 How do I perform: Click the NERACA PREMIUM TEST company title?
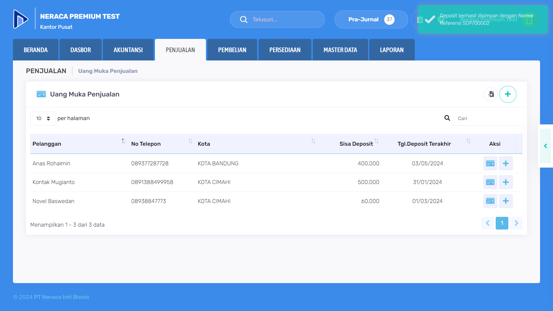80,16
